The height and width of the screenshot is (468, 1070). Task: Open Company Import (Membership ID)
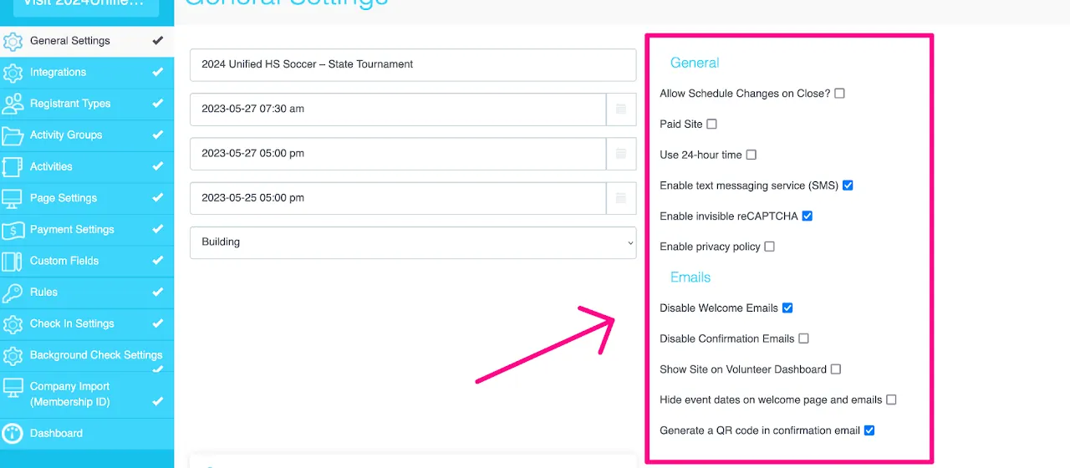tap(87, 394)
